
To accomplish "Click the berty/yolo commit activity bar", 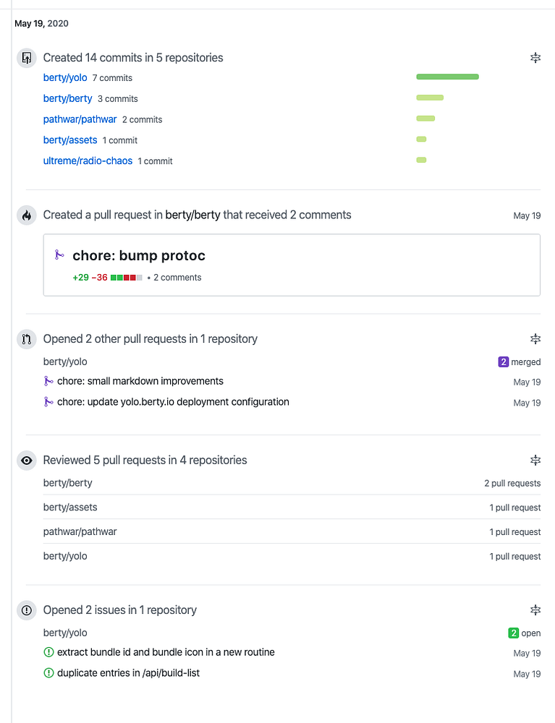I will pyautogui.click(x=447, y=77).
